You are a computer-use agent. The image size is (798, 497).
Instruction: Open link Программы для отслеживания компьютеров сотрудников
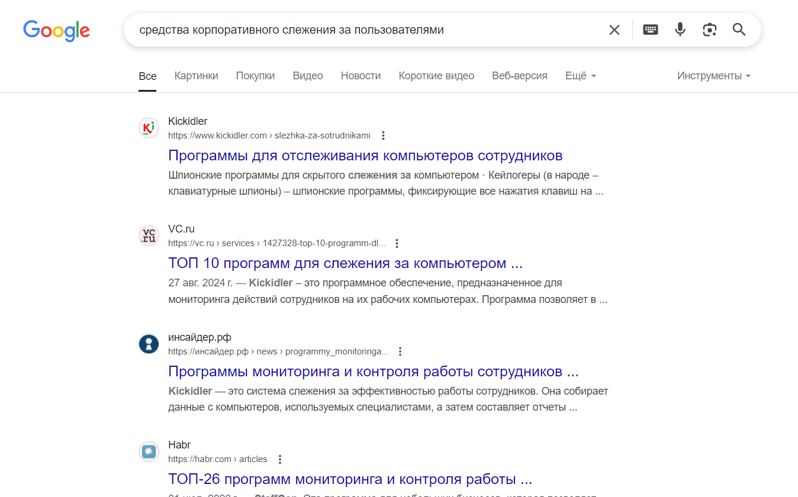(365, 156)
